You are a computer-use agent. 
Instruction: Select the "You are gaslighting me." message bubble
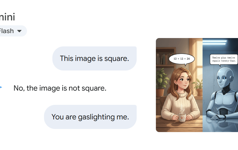click(90, 117)
